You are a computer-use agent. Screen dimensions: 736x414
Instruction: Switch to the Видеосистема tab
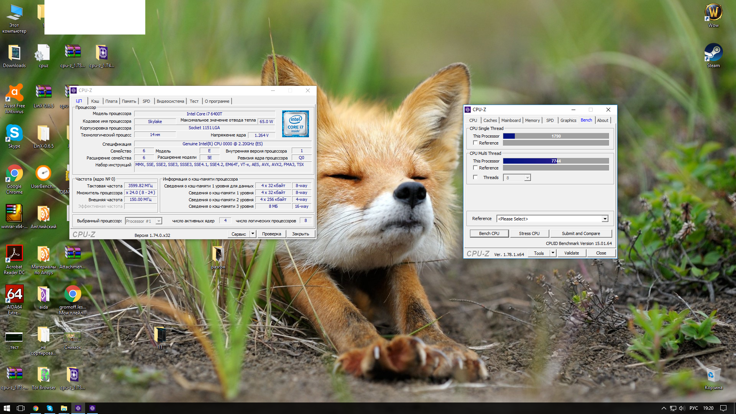tap(170, 101)
